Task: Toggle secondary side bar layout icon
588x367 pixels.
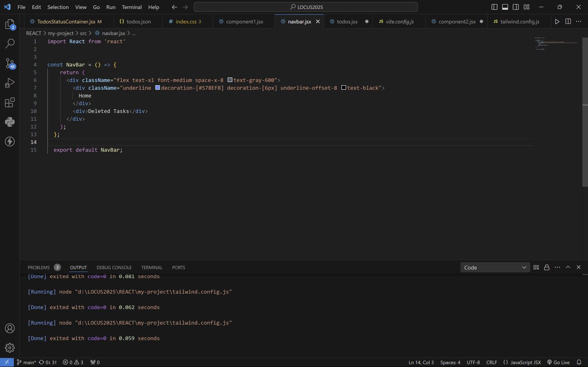Action: point(515,7)
